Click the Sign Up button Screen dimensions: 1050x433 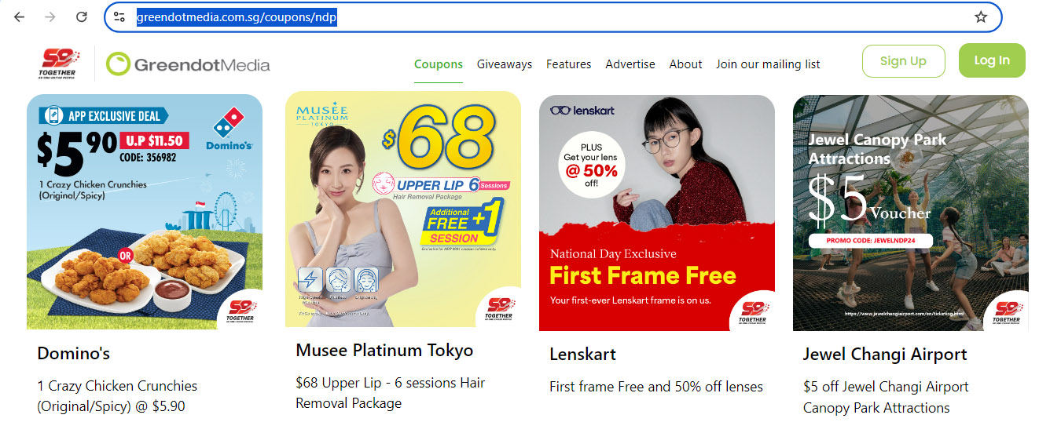(x=903, y=61)
